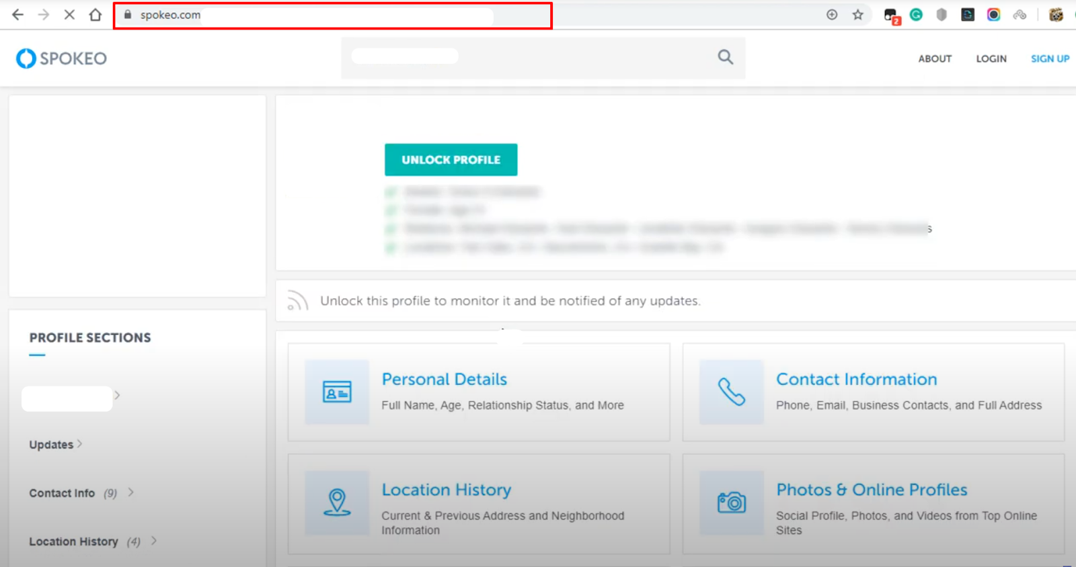Click 'Current & Previous Address' description
Screen dimensions: 1076x567
pyautogui.click(x=502, y=523)
